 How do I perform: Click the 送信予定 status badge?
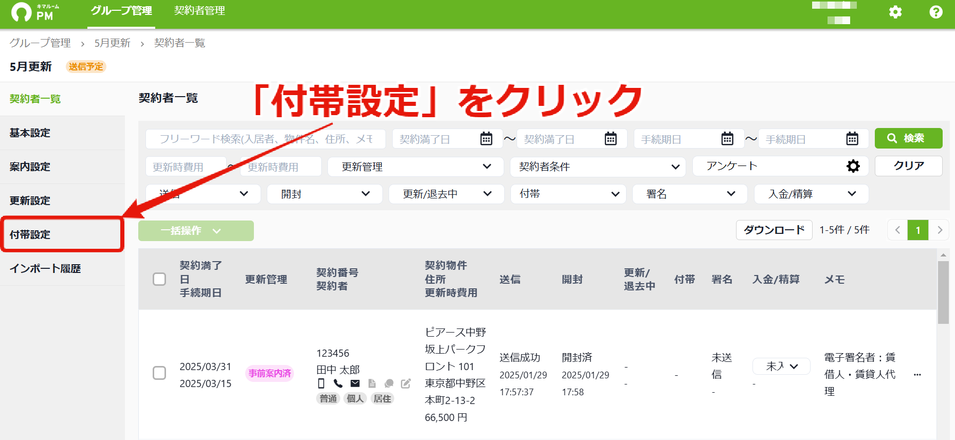86,67
